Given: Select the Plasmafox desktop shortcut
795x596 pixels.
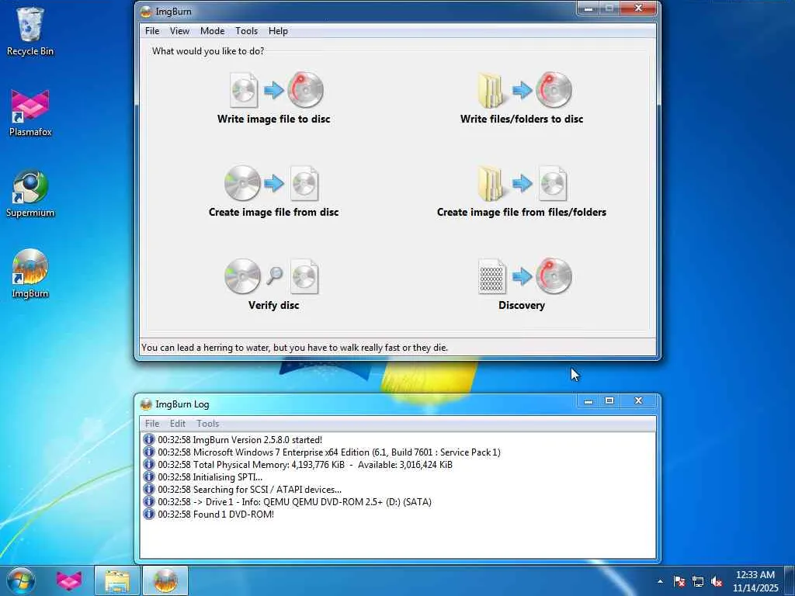Looking at the screenshot, I should pyautogui.click(x=30, y=113).
